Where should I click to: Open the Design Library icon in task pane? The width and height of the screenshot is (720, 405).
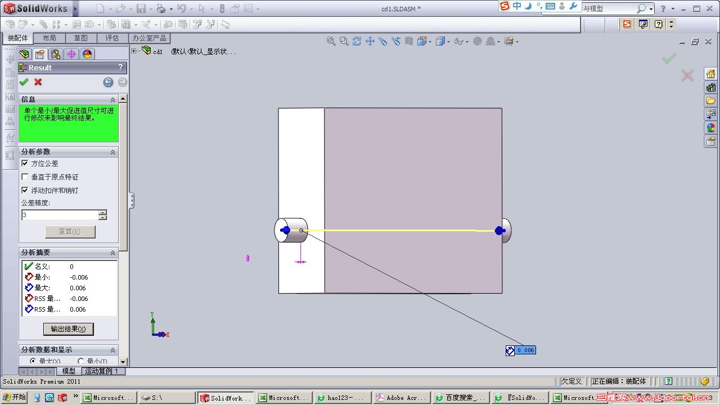pos(711,87)
